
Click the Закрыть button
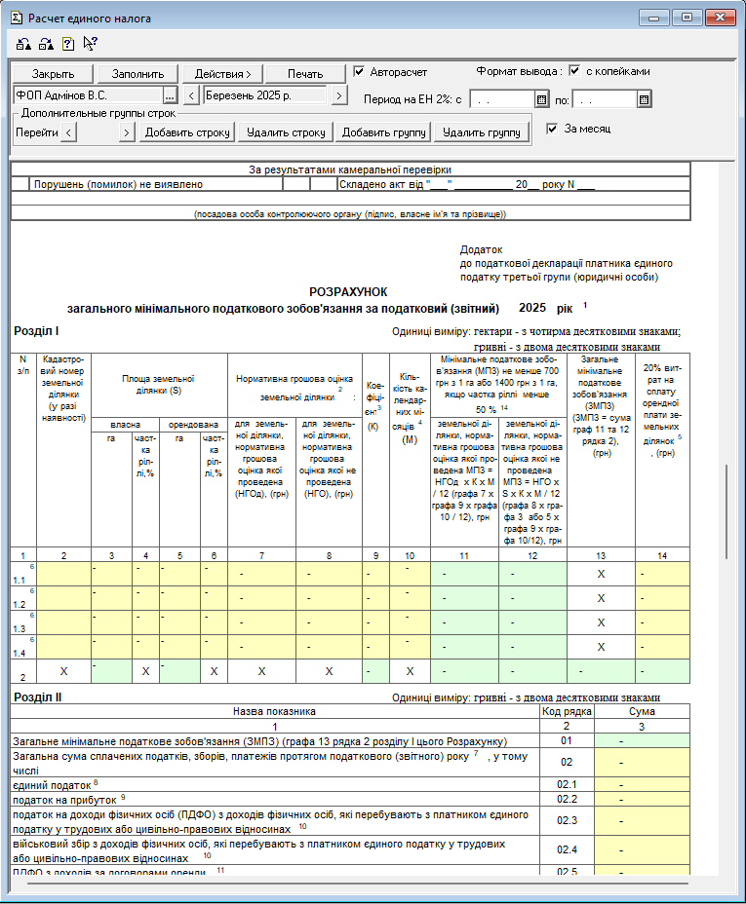tap(53, 74)
